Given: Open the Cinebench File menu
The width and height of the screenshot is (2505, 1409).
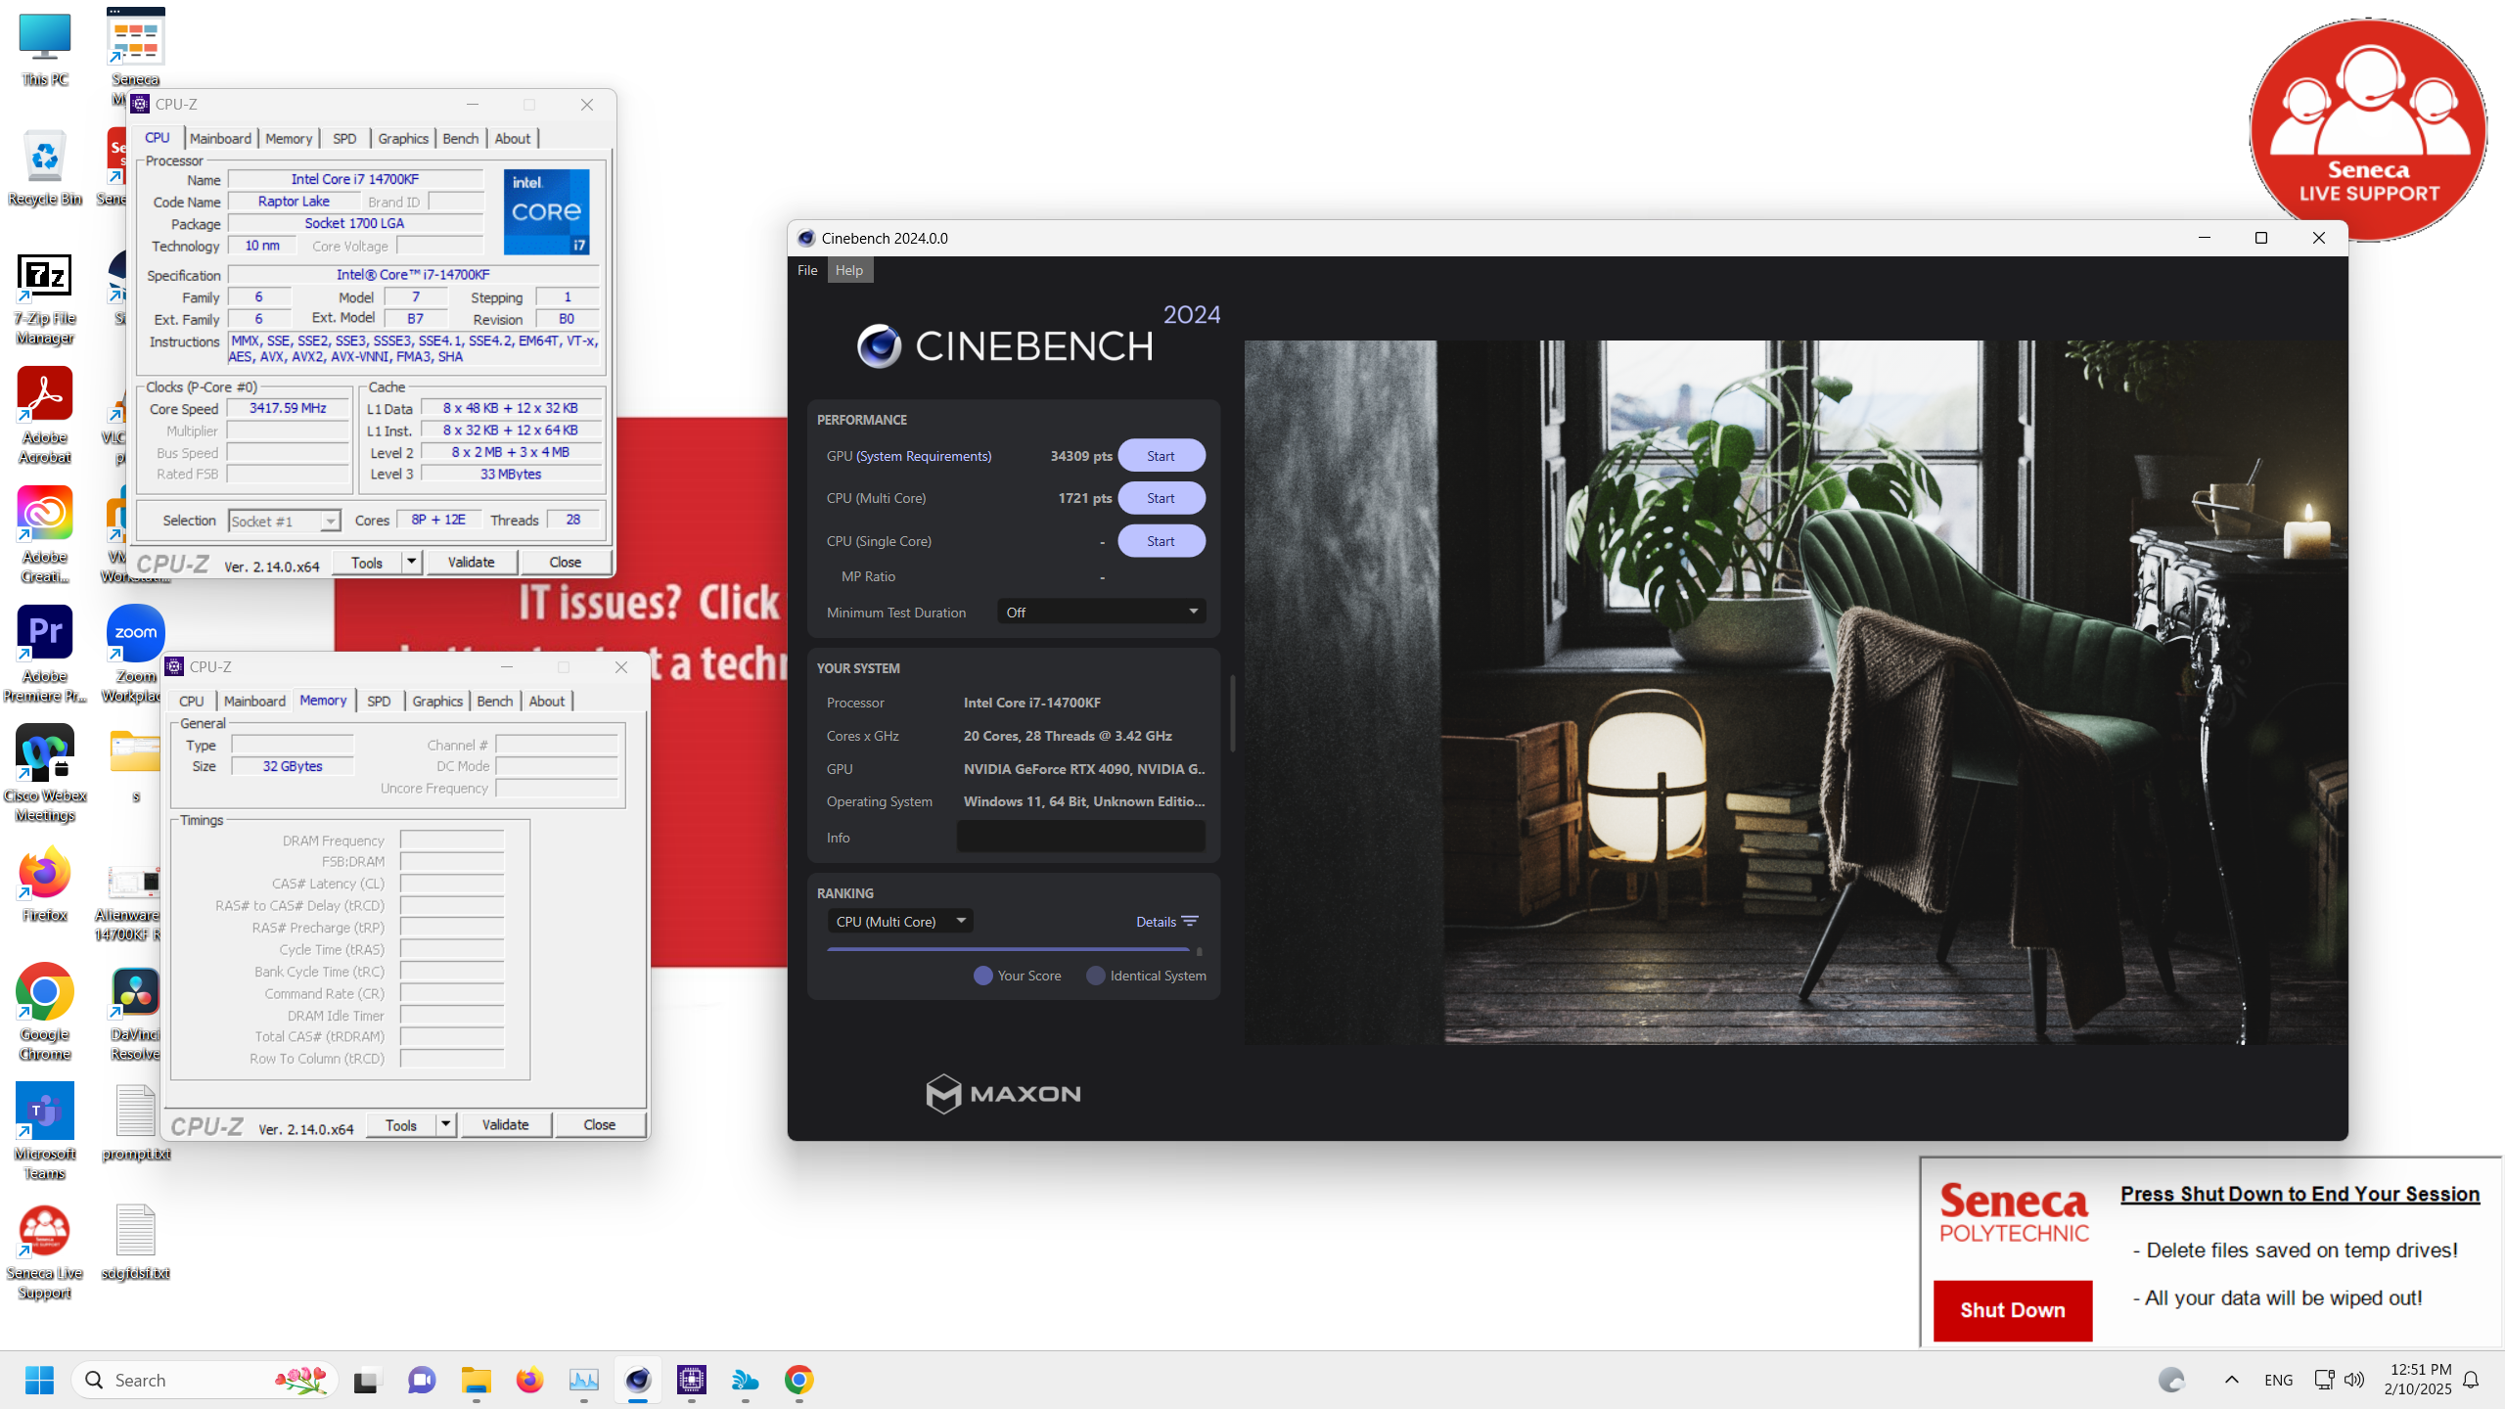Looking at the screenshot, I should coord(807,270).
